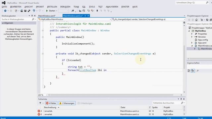Screen dimensions: 212x119
Task: Click the Fehlerliste durchsuchen search field
Action: coord(167,103)
